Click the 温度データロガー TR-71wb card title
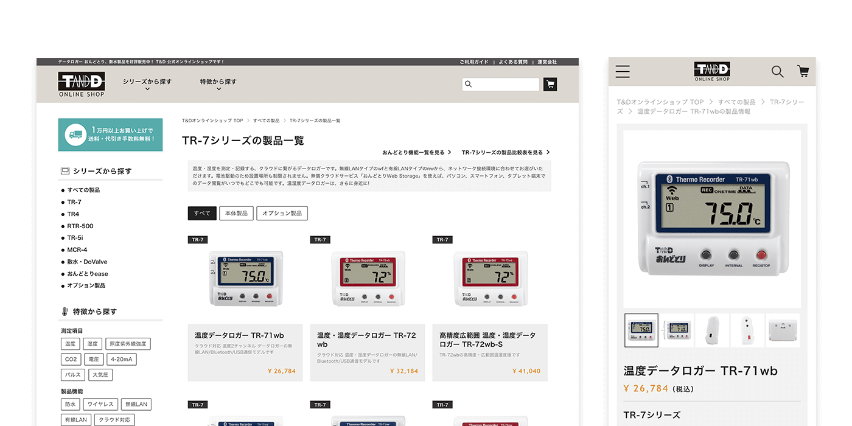 tap(239, 335)
